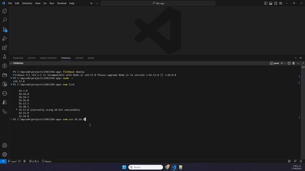This screenshot has height=171, width=305.
Task: Open the File menu
Action: point(10,3)
